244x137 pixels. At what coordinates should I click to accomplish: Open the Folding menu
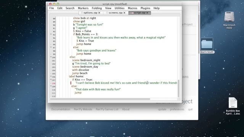[x=96, y=8]
